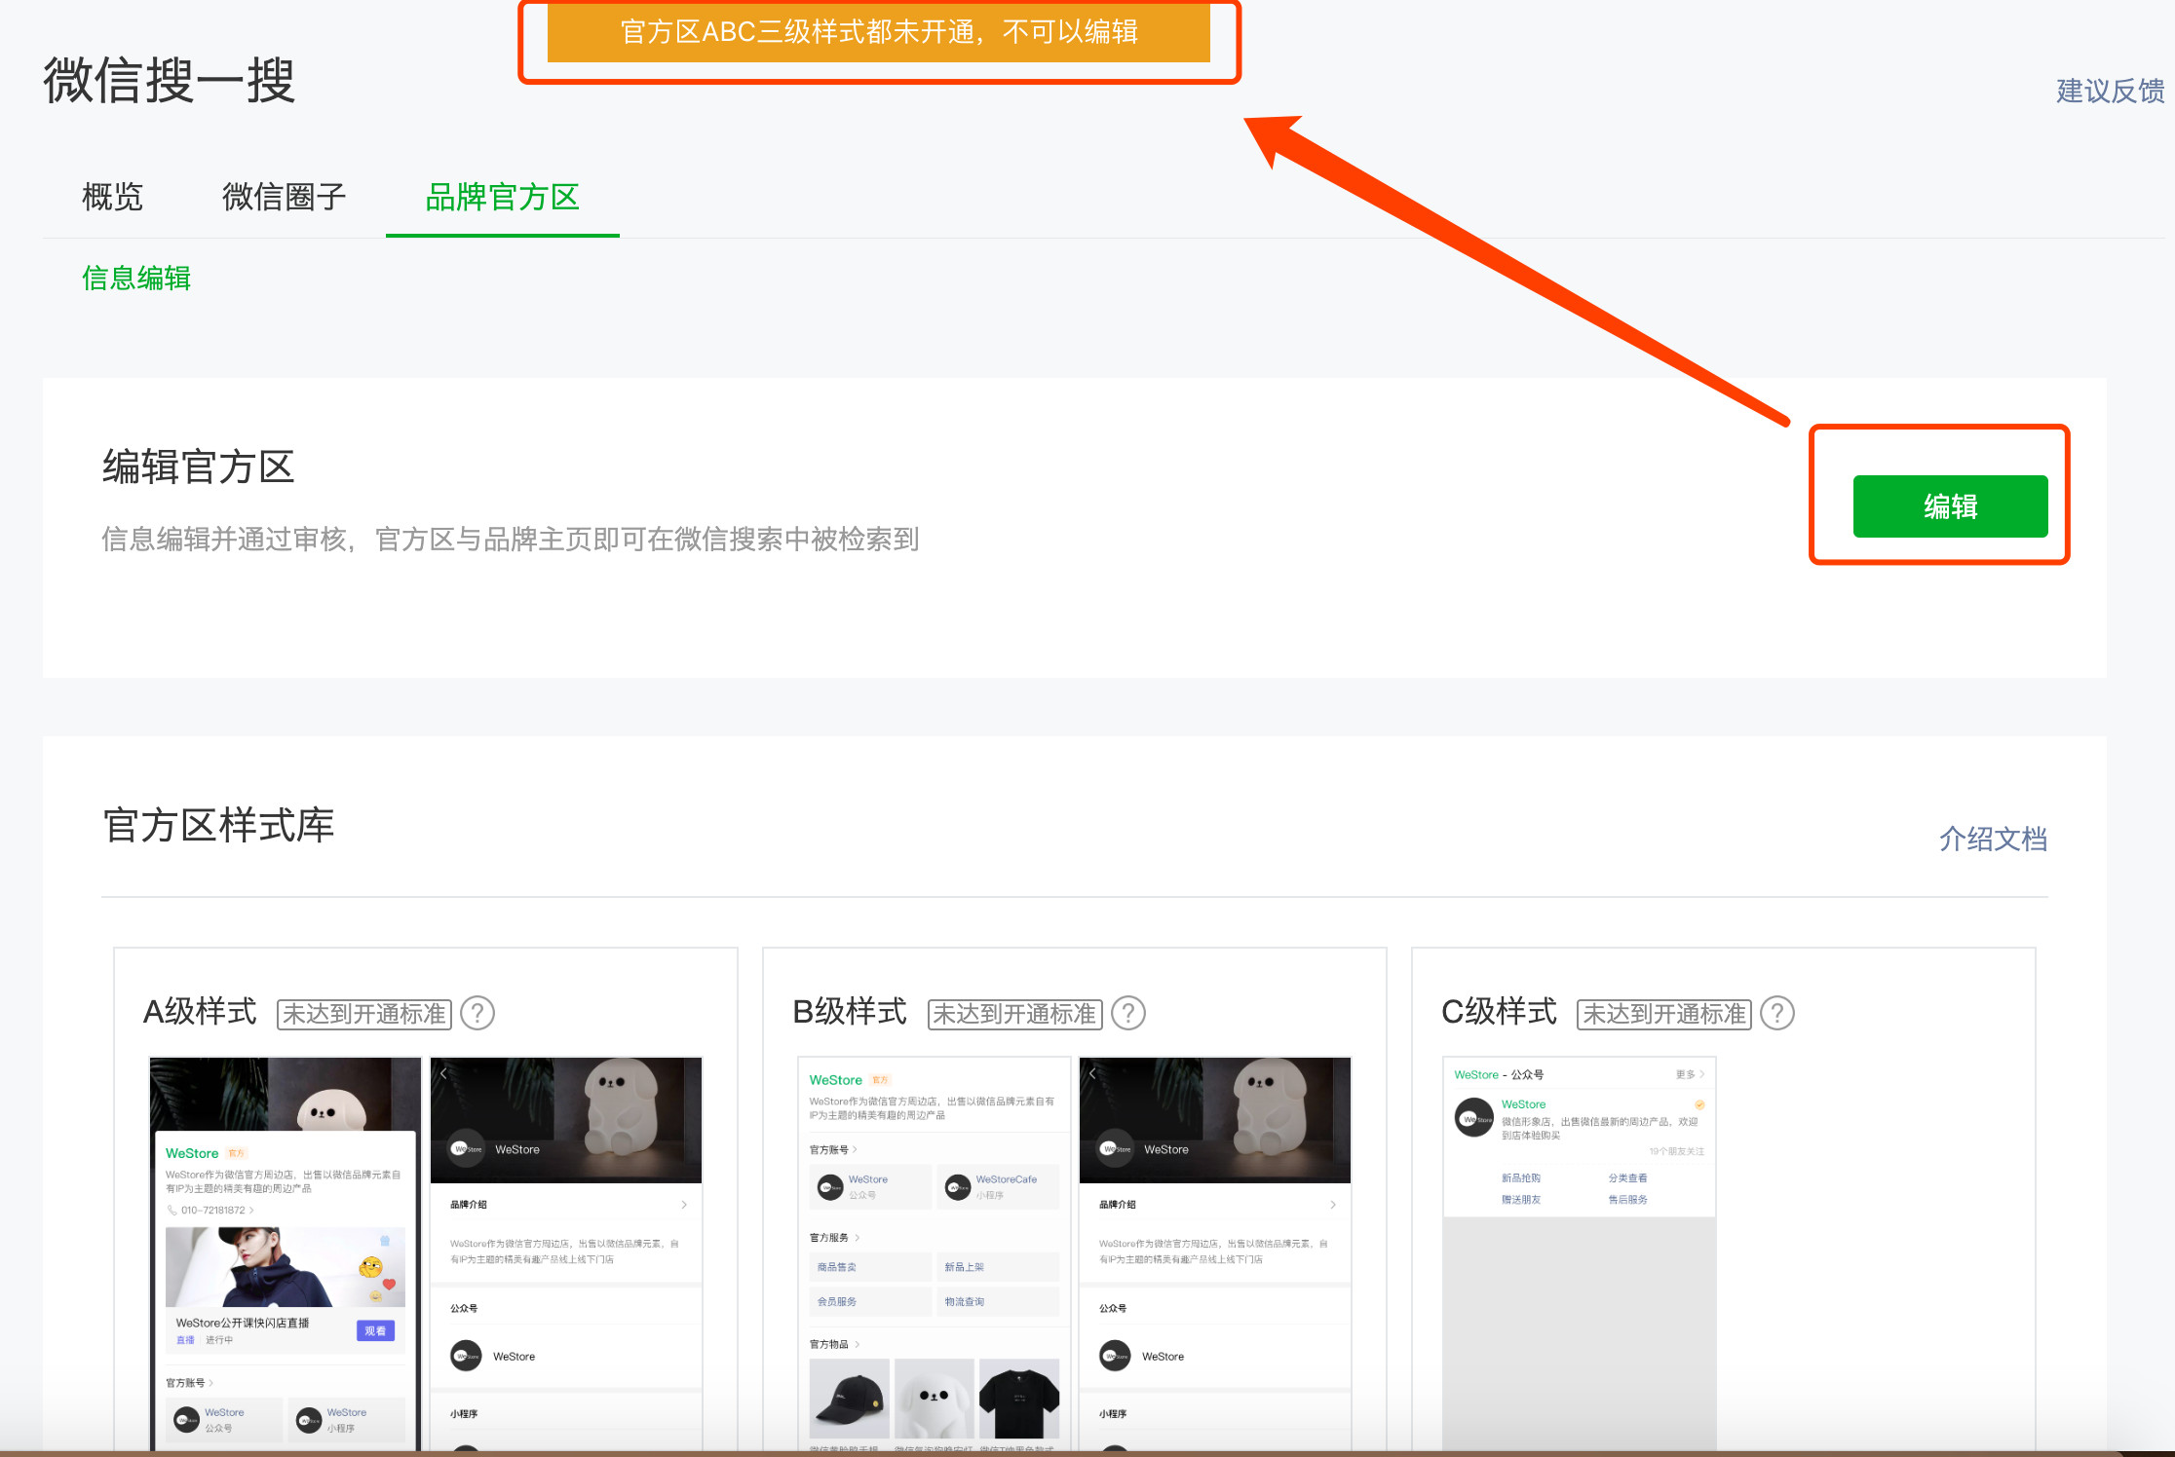
Task: Open the 介绍文档 link
Action: point(1993,839)
